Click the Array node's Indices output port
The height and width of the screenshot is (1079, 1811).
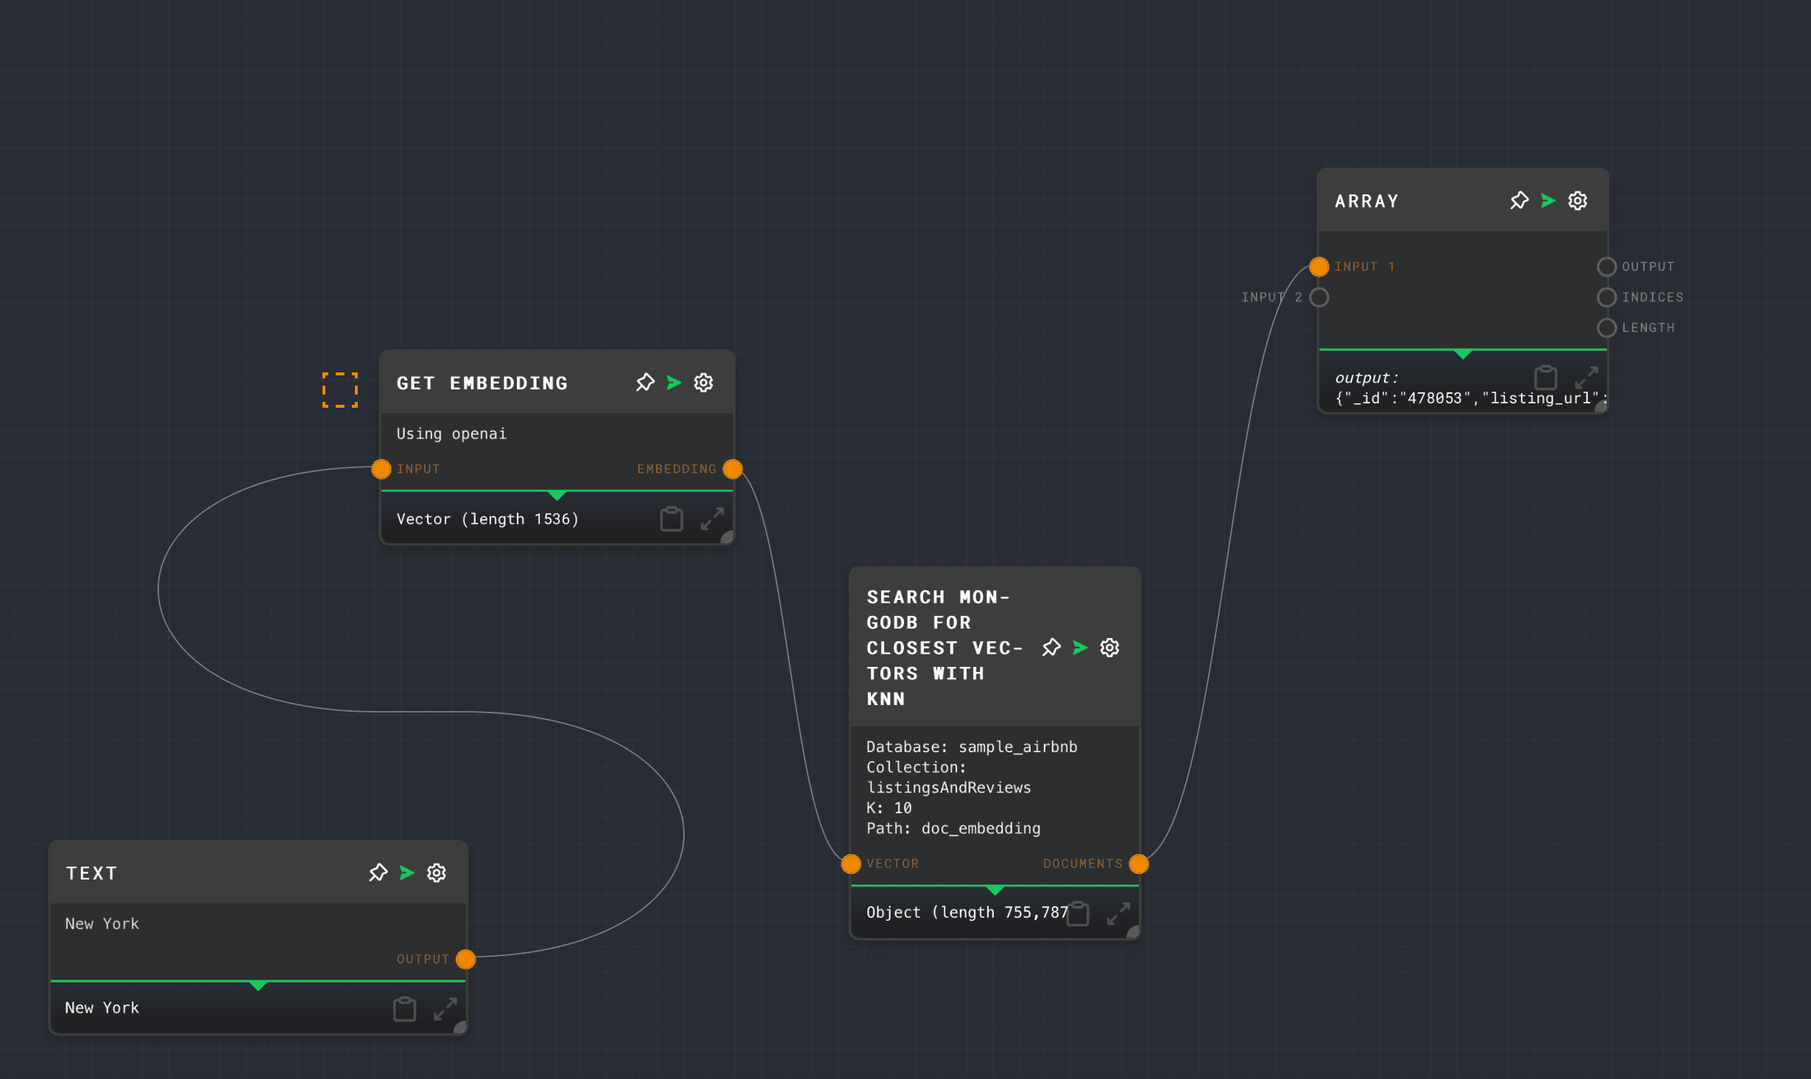coord(1606,297)
